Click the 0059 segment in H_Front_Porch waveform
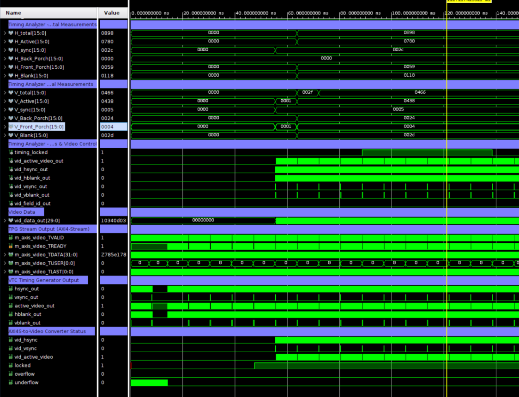 point(409,67)
